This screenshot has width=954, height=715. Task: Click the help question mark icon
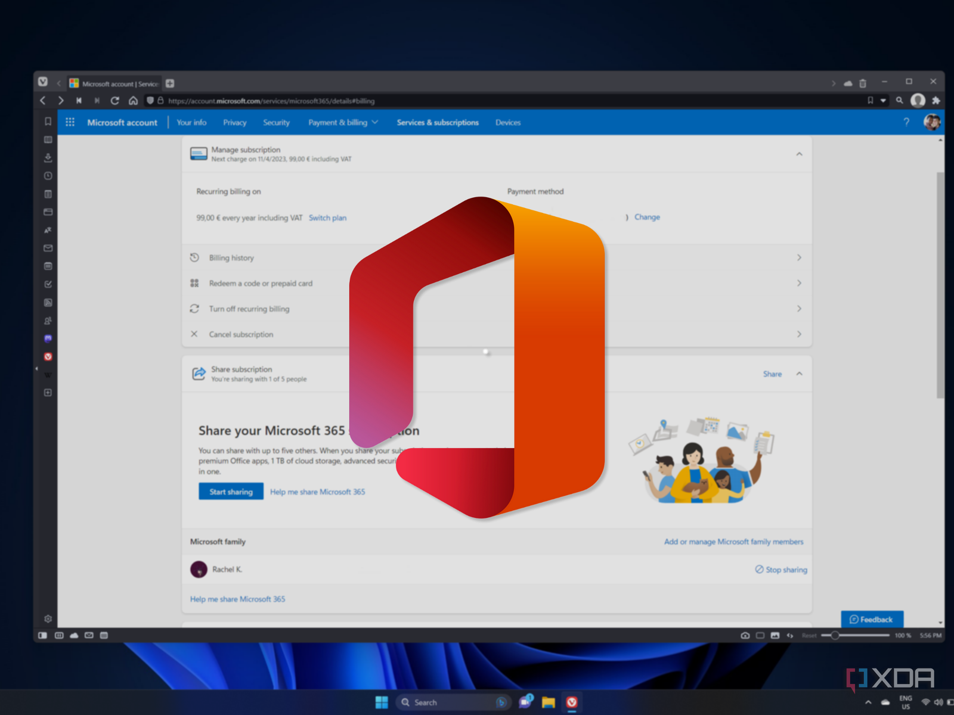906,122
